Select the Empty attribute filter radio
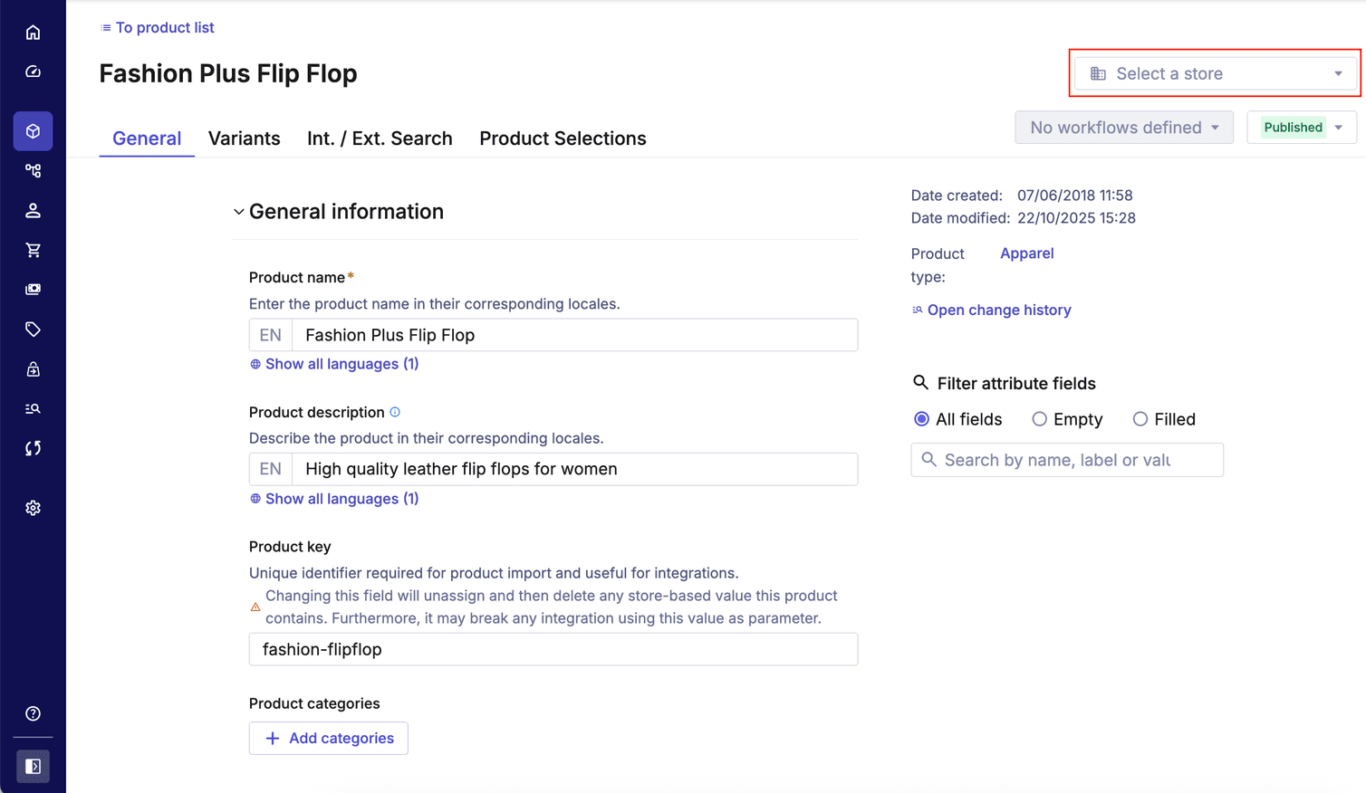Screen dimensions: 1366x793 (1039, 419)
